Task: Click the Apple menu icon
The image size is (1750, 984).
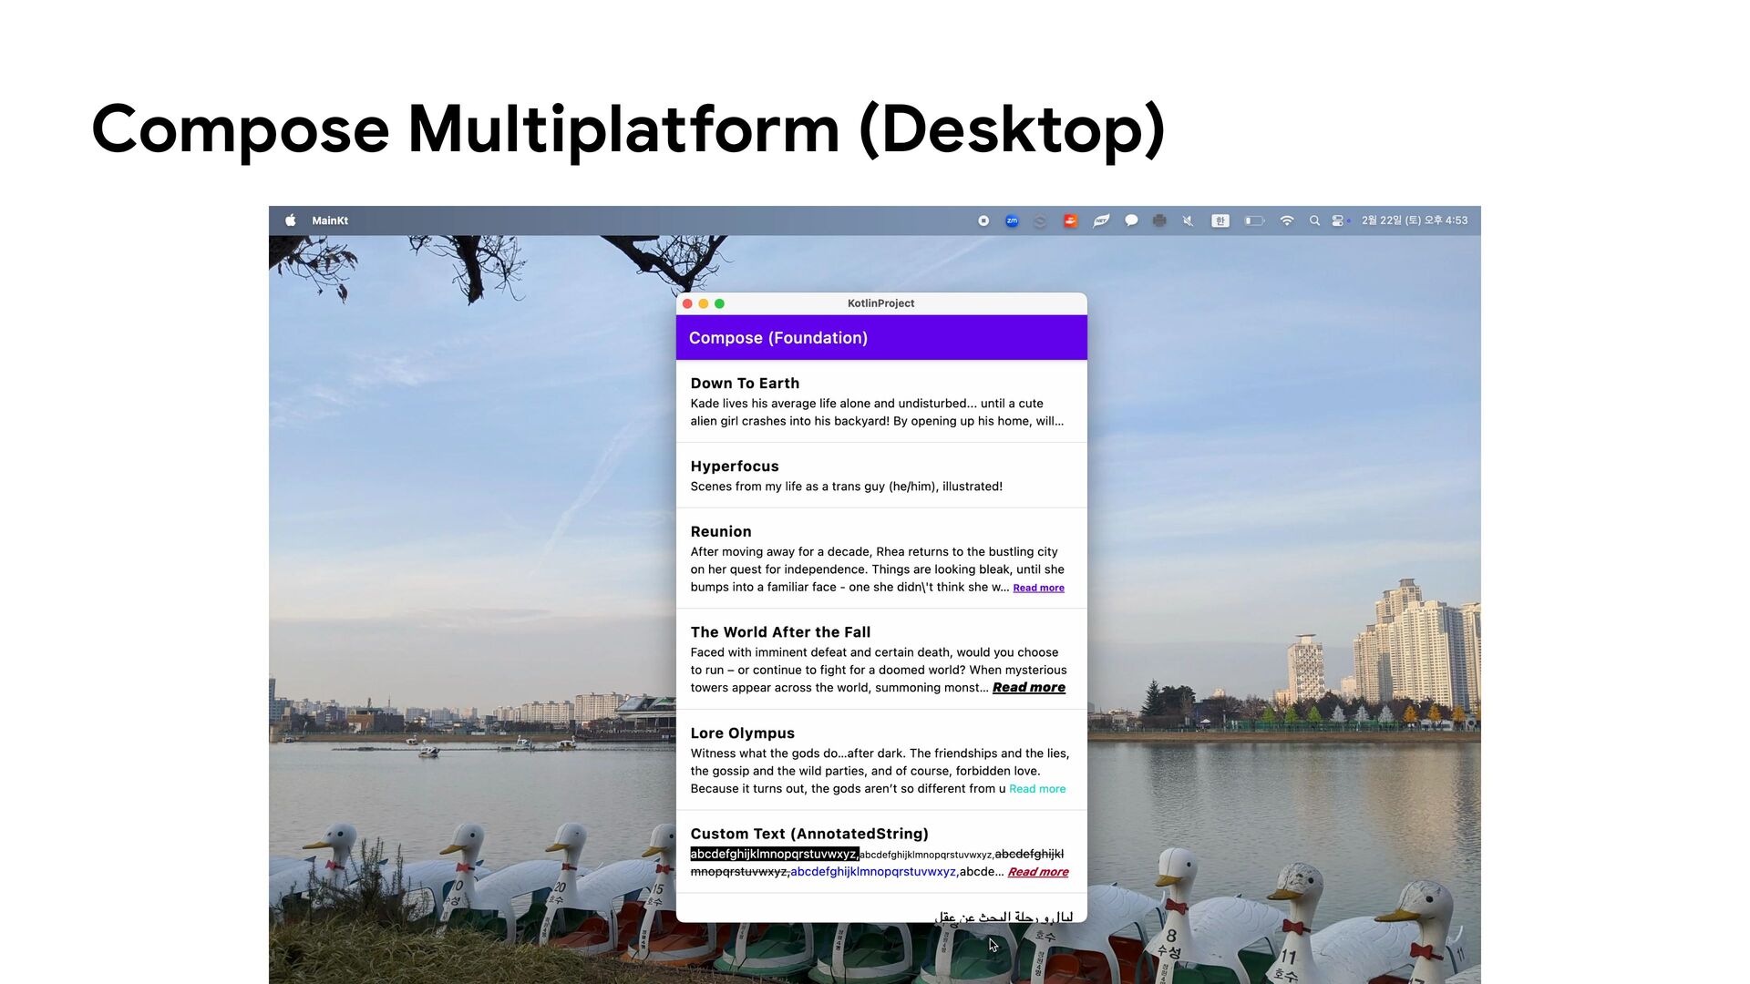Action: [x=291, y=220]
